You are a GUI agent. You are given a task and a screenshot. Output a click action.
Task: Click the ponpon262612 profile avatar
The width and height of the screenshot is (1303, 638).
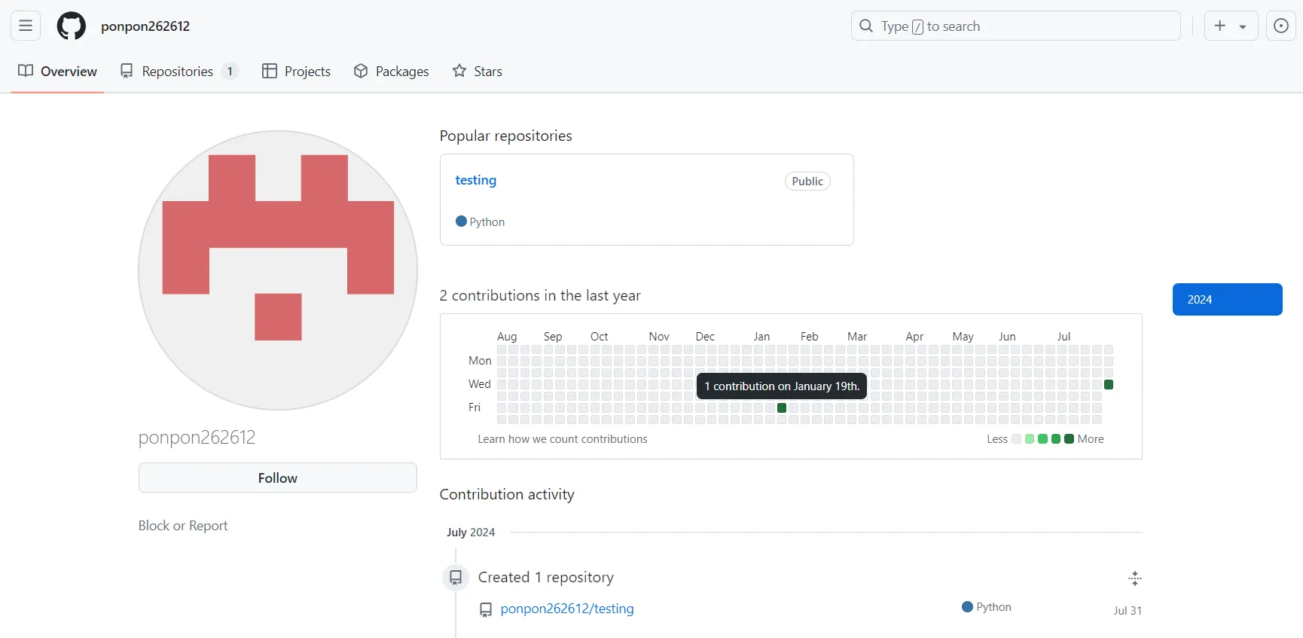[x=278, y=270]
